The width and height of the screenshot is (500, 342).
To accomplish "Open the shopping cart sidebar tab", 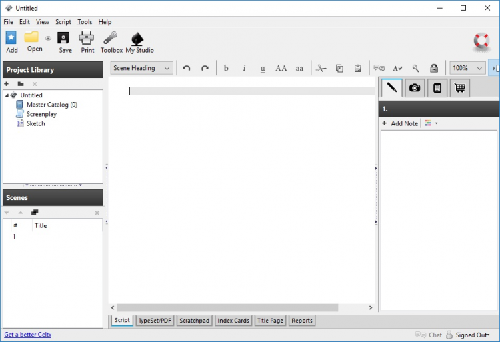I will pos(459,88).
